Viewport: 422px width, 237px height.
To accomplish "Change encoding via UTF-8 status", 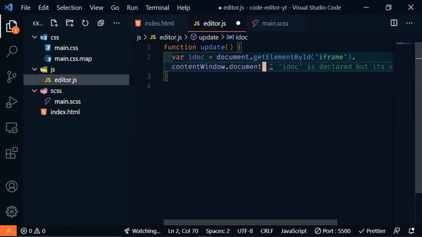I will pyautogui.click(x=245, y=231).
